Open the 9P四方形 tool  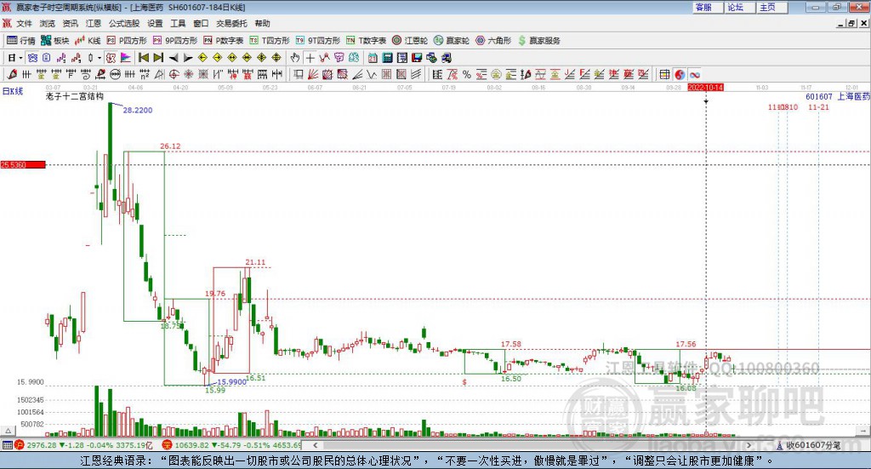point(175,41)
